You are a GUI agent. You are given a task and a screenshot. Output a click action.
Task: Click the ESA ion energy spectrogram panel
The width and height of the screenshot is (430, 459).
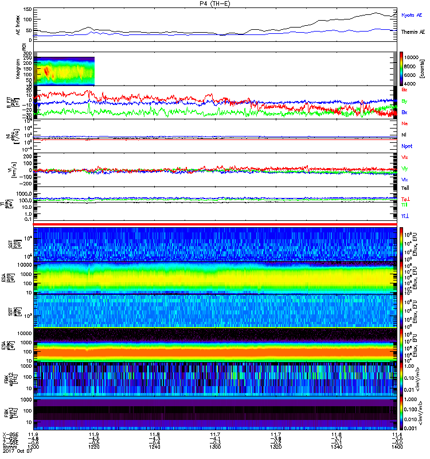pyautogui.click(x=216, y=278)
